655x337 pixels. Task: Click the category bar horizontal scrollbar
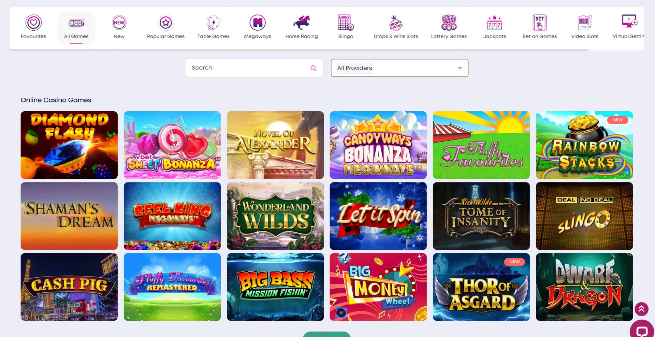point(300,50)
